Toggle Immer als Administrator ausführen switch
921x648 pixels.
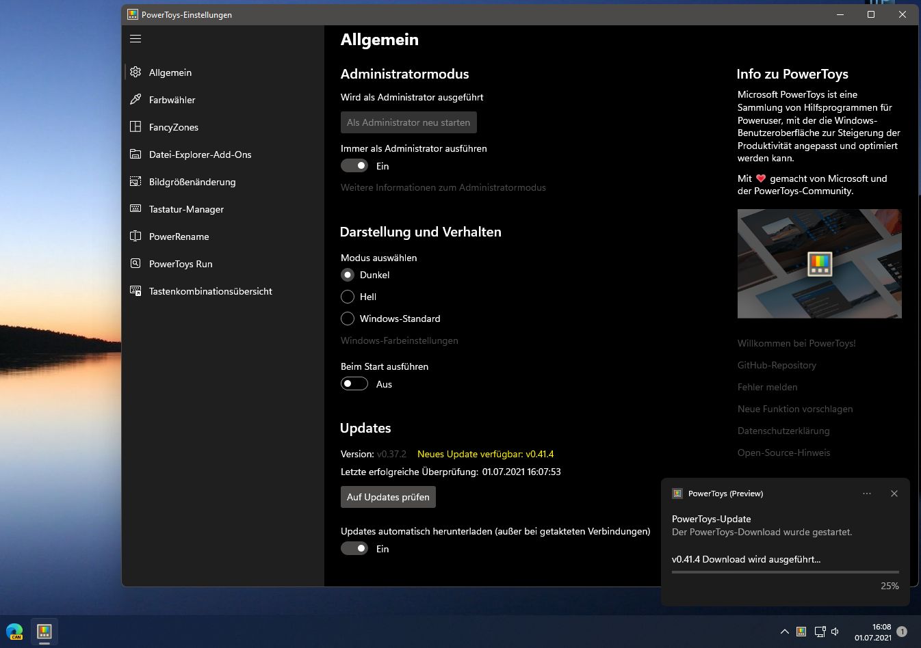(354, 166)
